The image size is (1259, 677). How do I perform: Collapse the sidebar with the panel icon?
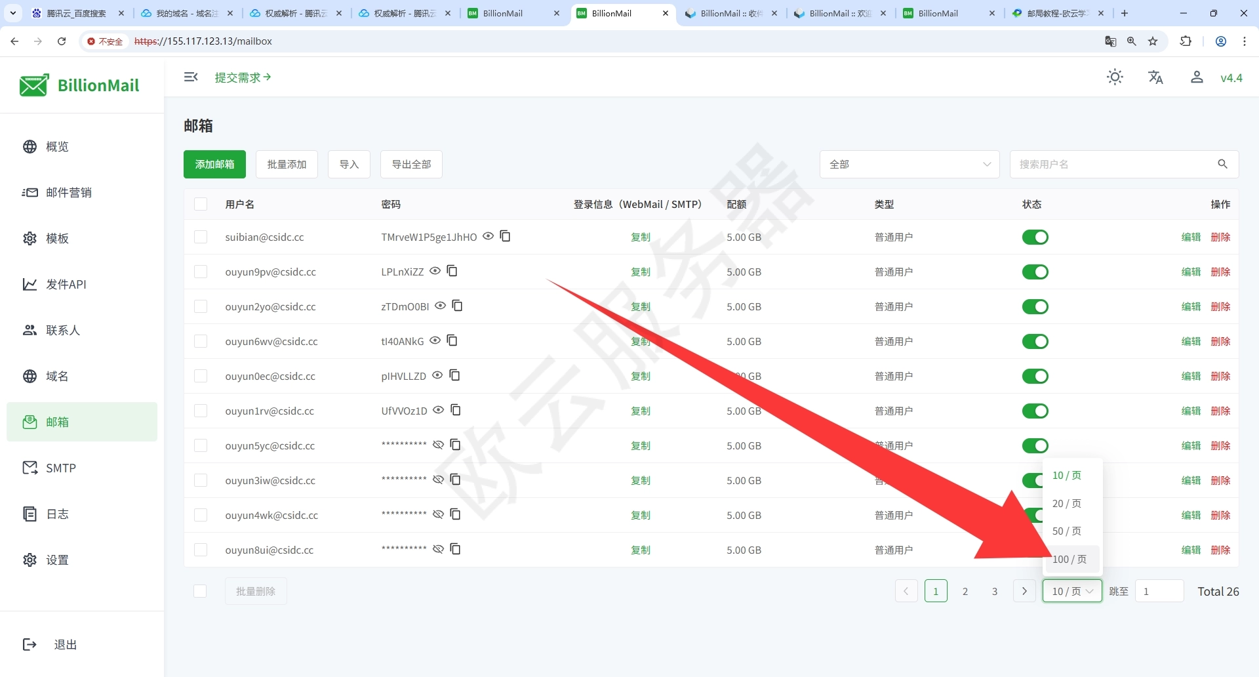pyautogui.click(x=191, y=77)
